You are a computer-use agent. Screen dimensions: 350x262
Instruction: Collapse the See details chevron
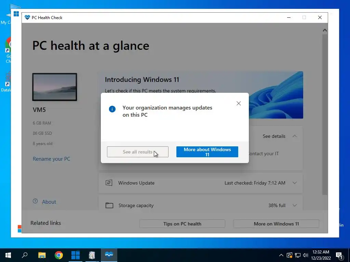click(295, 136)
